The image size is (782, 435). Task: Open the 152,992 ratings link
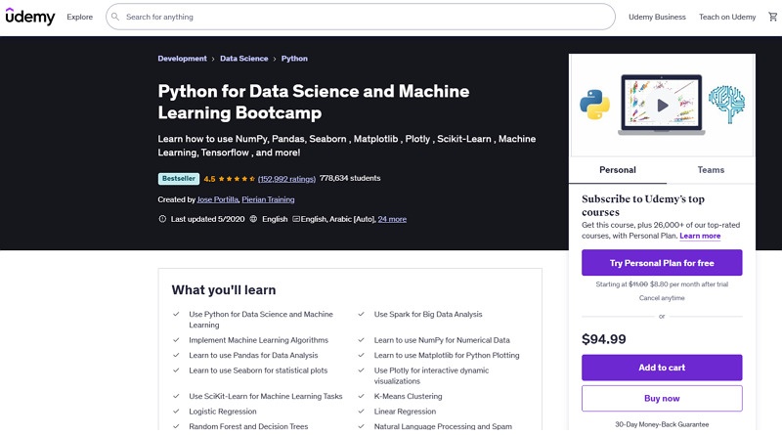point(286,179)
